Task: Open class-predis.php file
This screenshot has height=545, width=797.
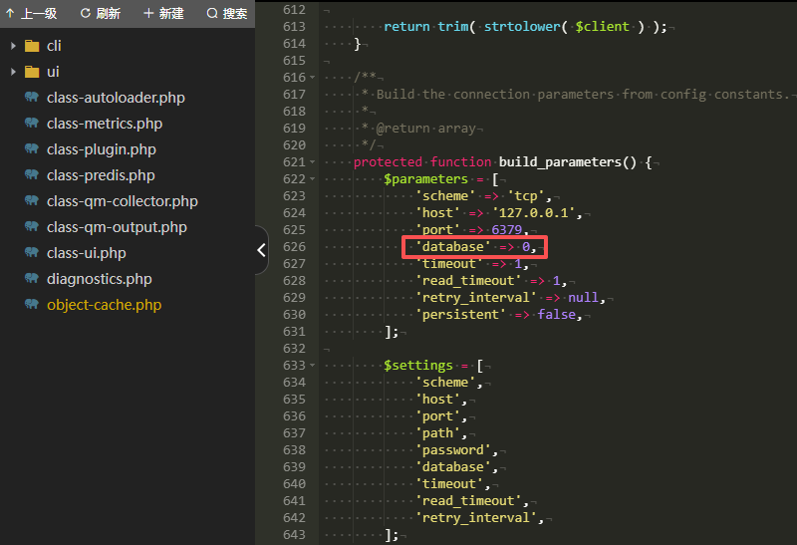Action: [101, 175]
